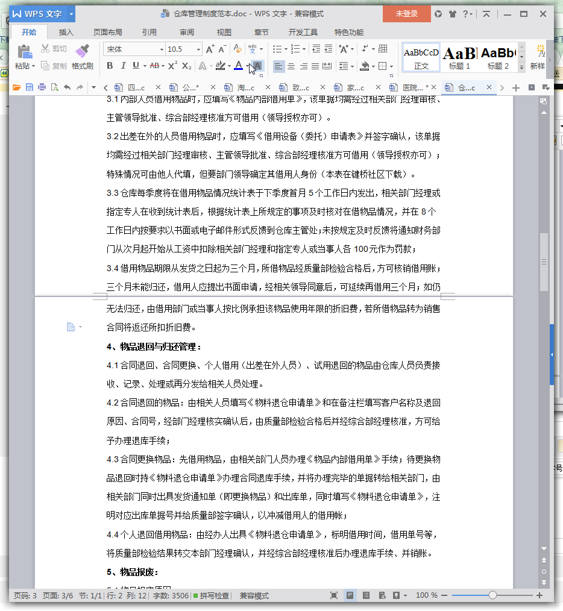
Task: Click the font color A swatch
Action: tap(239, 66)
